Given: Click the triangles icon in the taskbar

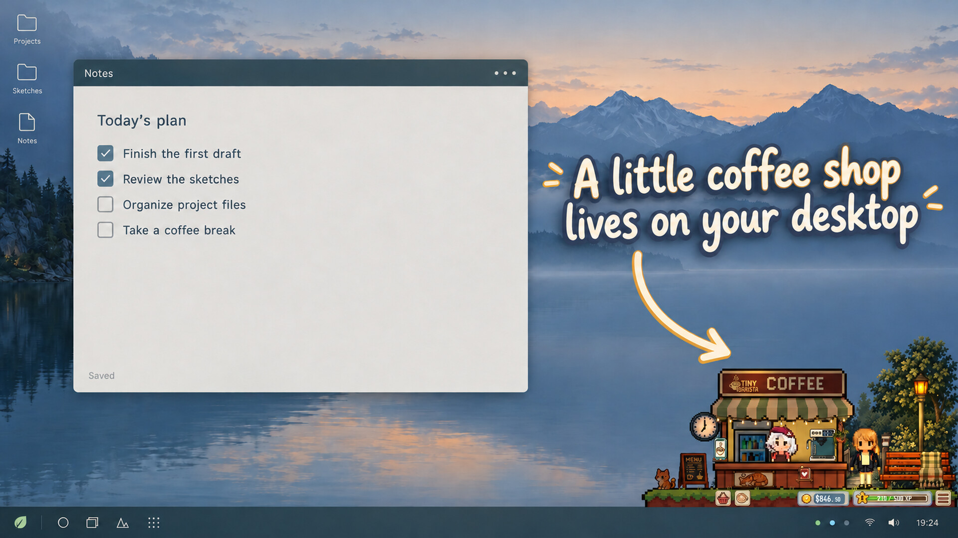Looking at the screenshot, I should tap(122, 523).
